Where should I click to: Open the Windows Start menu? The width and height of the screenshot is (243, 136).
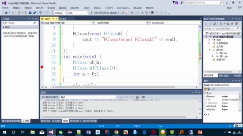(x=4, y=132)
